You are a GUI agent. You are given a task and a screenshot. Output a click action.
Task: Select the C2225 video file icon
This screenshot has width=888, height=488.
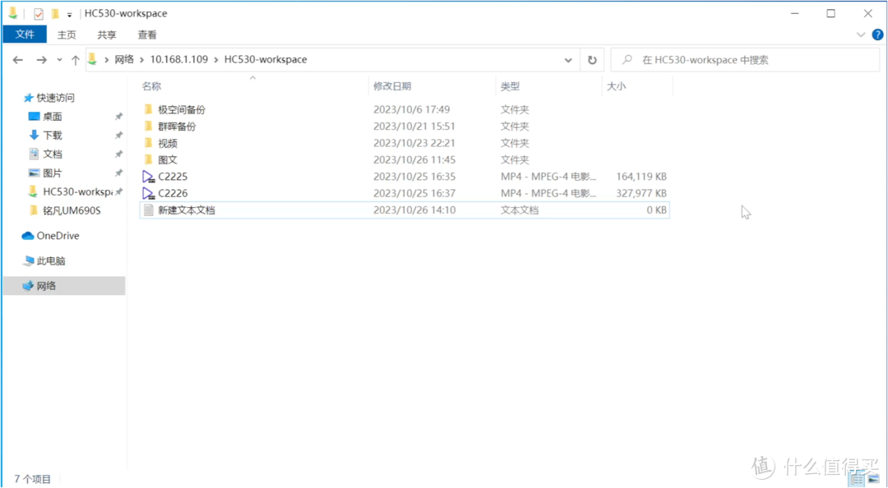[x=148, y=177]
